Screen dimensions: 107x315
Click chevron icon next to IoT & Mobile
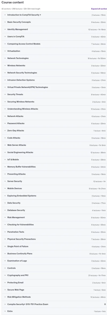tap(5, 160)
